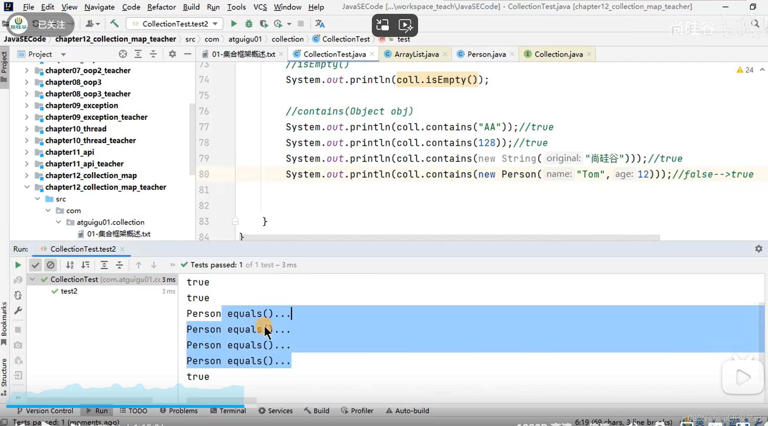
Task: Rerun tests in Run panel
Action: pyautogui.click(x=18, y=265)
